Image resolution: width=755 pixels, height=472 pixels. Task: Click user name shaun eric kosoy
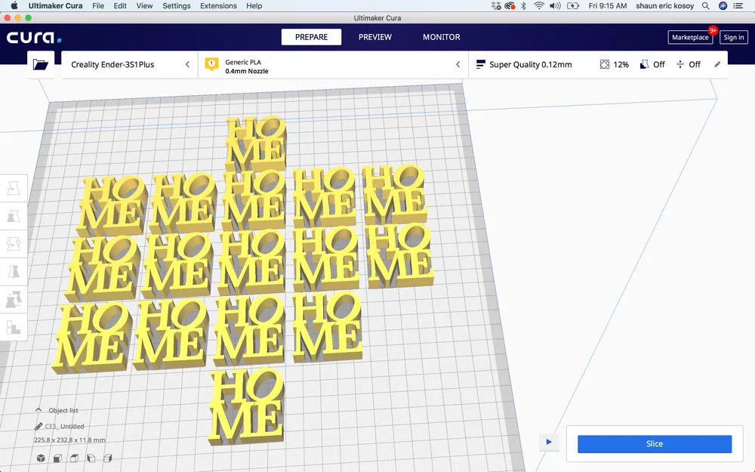[665, 6]
